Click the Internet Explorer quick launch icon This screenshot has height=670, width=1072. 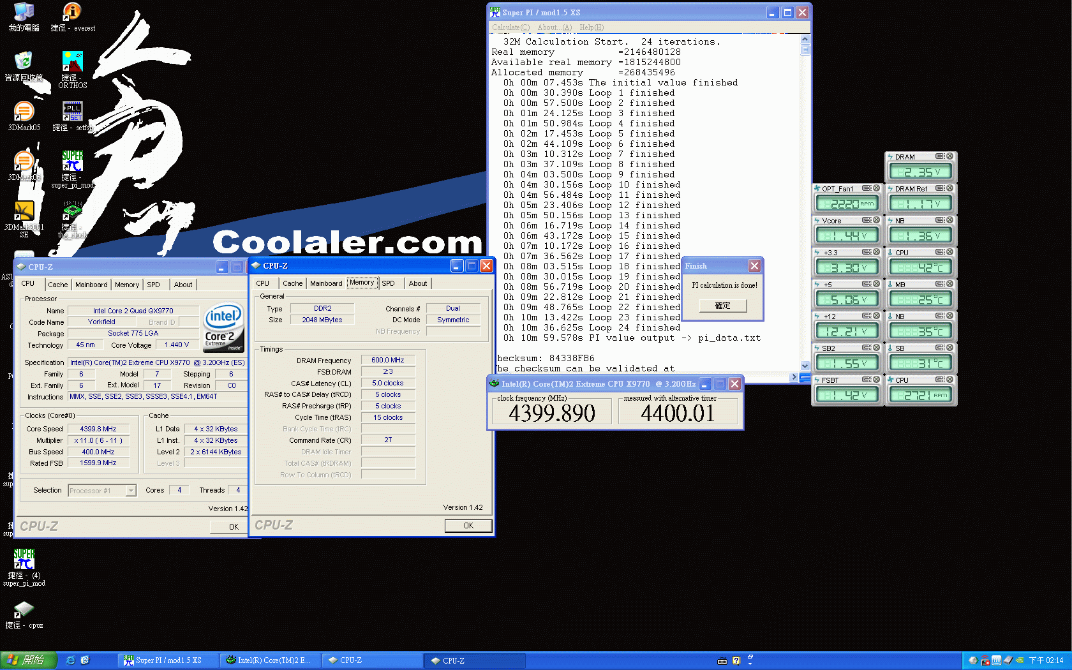pyautogui.click(x=70, y=660)
